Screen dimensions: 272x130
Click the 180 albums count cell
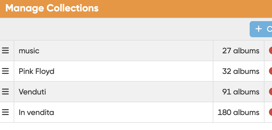pyautogui.click(x=238, y=112)
